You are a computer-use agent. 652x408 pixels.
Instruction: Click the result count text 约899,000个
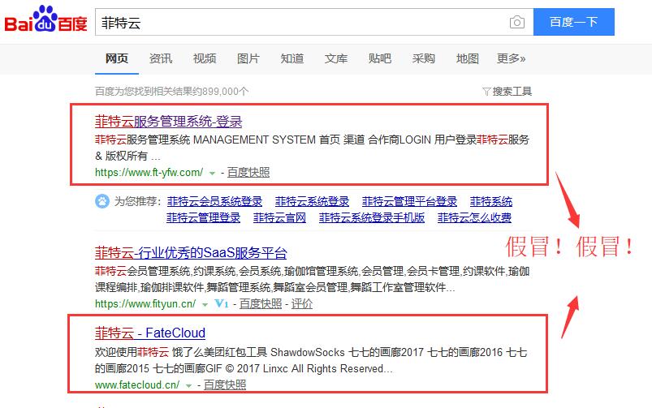pos(219,92)
